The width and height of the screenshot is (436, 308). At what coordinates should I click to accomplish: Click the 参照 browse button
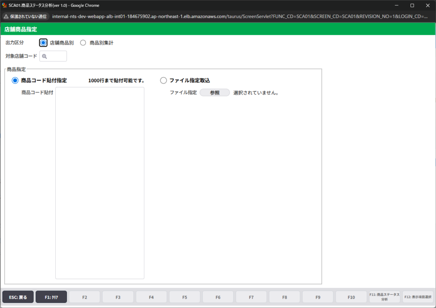click(215, 92)
